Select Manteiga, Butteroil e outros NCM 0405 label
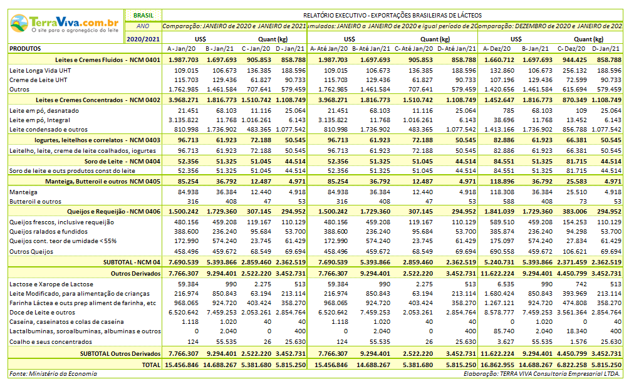The width and height of the screenshot is (624, 379). point(103,182)
